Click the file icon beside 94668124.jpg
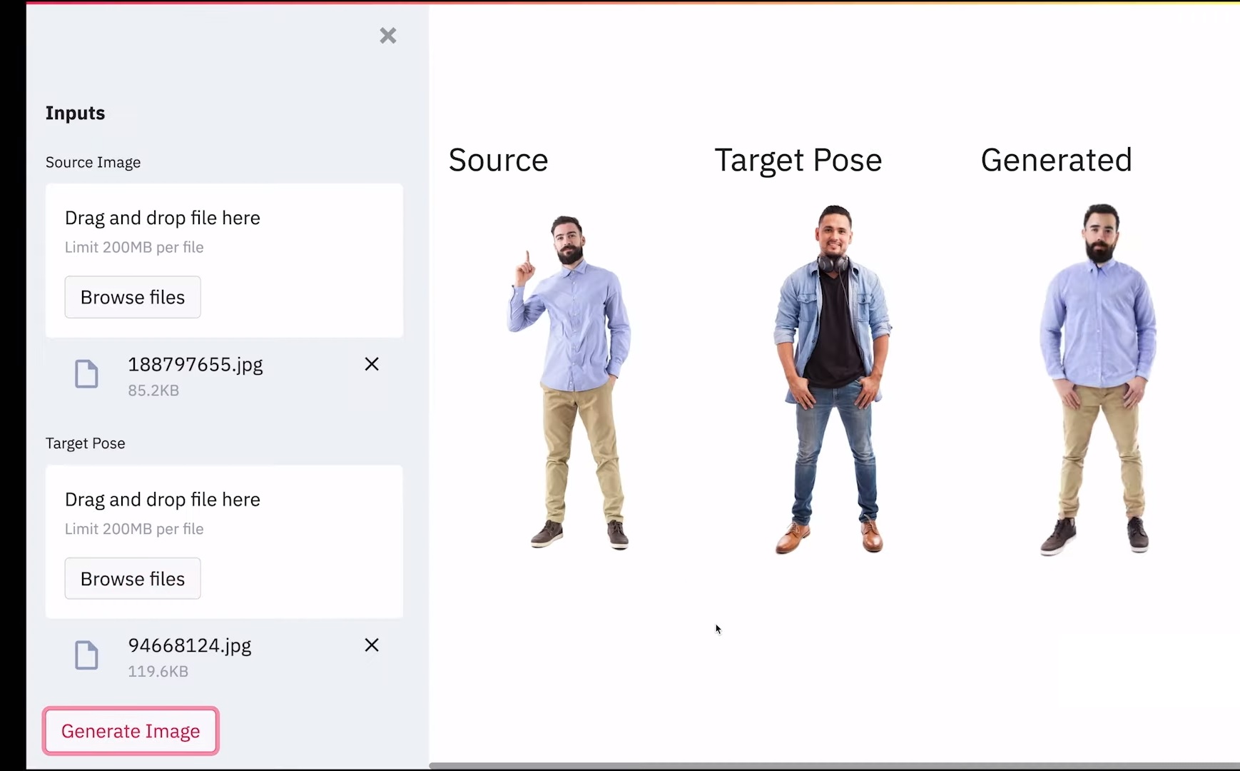Image resolution: width=1240 pixels, height=771 pixels. tap(86, 655)
